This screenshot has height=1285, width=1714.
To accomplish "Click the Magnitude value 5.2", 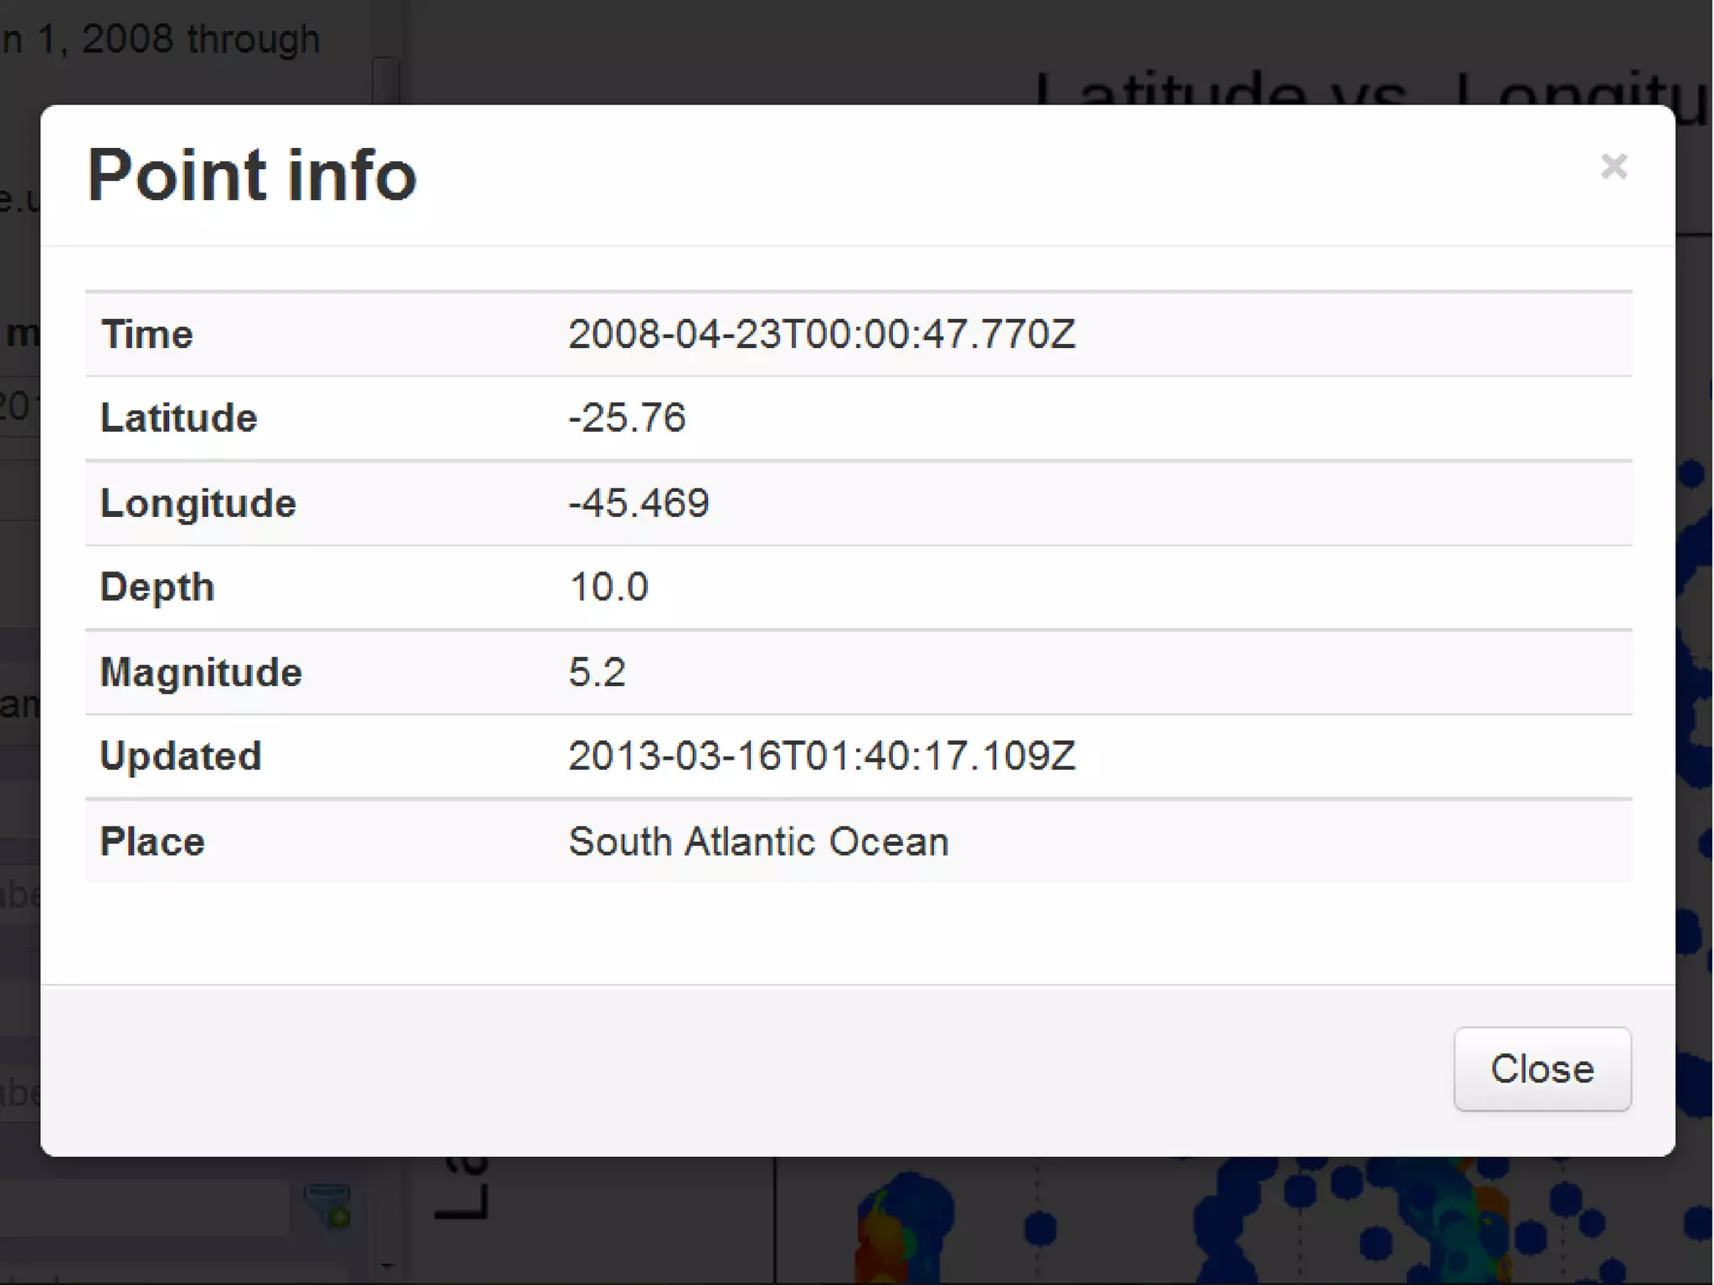I will click(x=597, y=673).
